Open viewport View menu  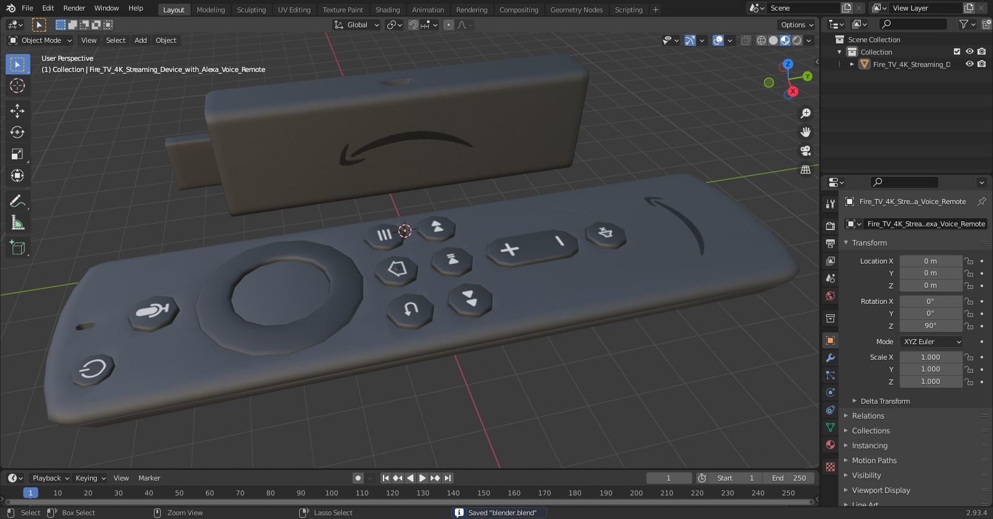click(89, 40)
